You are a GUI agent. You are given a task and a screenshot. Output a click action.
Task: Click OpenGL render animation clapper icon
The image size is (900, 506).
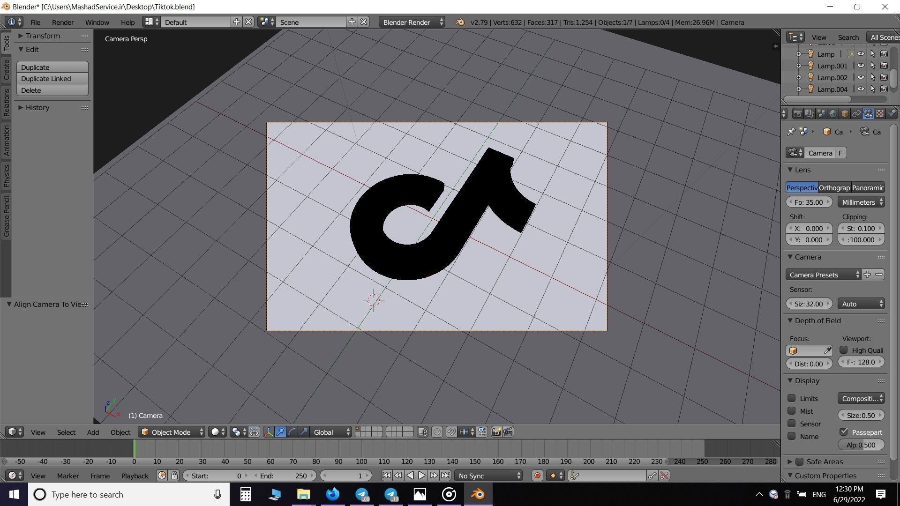tap(508, 432)
